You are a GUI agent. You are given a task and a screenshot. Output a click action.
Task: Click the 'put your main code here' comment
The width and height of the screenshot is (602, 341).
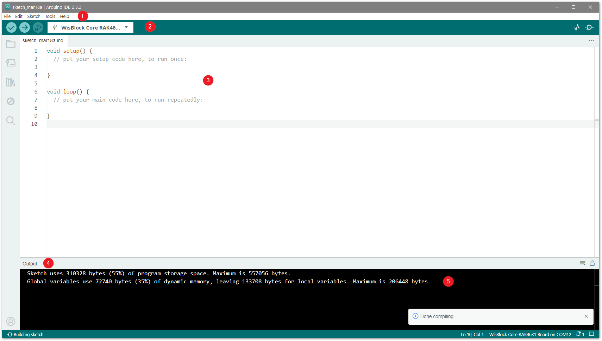click(x=128, y=100)
